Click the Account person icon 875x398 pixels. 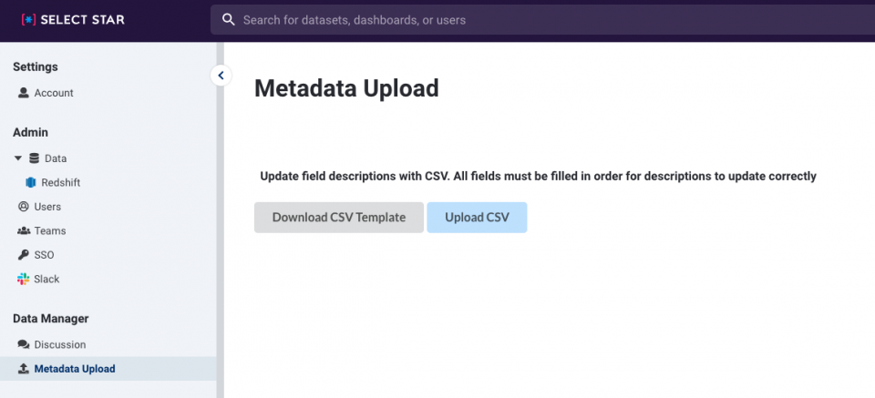(x=24, y=93)
